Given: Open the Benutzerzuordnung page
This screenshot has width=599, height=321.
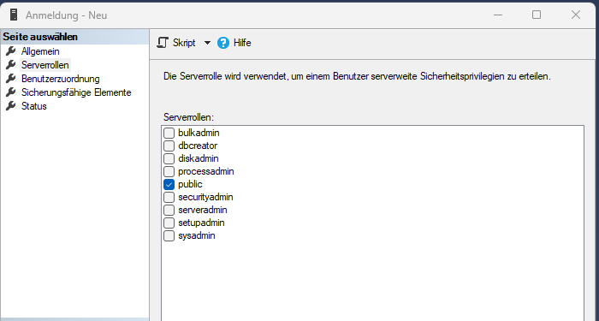Looking at the screenshot, I should coord(61,79).
